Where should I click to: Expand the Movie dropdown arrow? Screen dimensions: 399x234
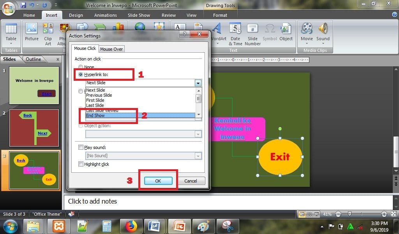click(307, 44)
